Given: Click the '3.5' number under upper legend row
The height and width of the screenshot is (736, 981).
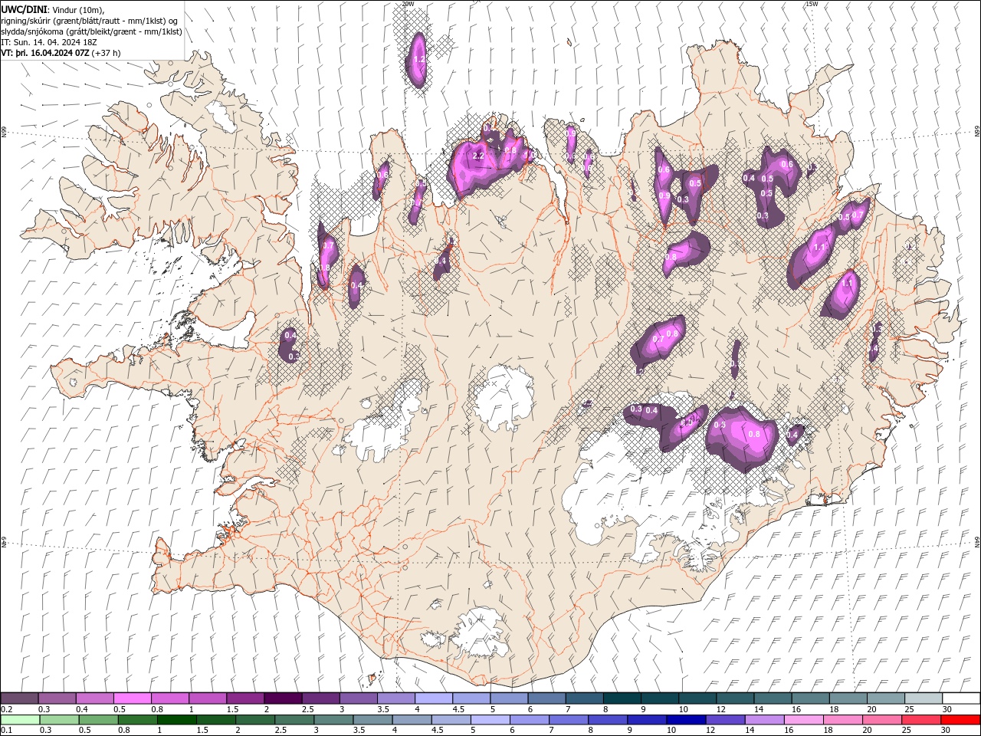Looking at the screenshot, I should tap(382, 709).
